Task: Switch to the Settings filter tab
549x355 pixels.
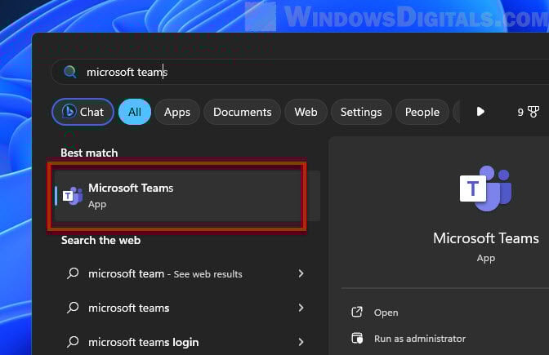Action: pyautogui.click(x=361, y=112)
